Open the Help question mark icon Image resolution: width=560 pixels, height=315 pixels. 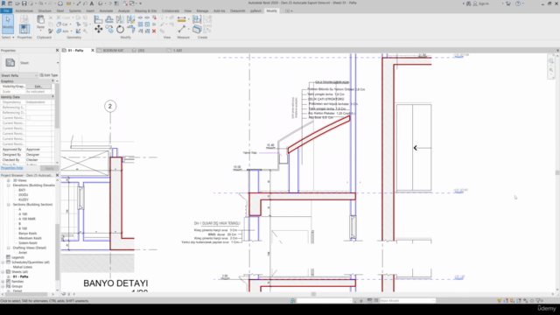[x=518, y=3]
